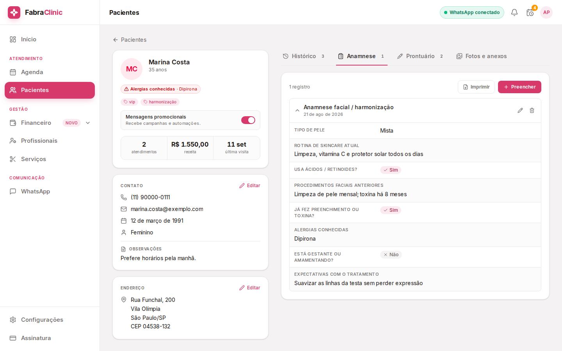Click the MC patient avatar
The height and width of the screenshot is (351, 562).
(x=132, y=69)
